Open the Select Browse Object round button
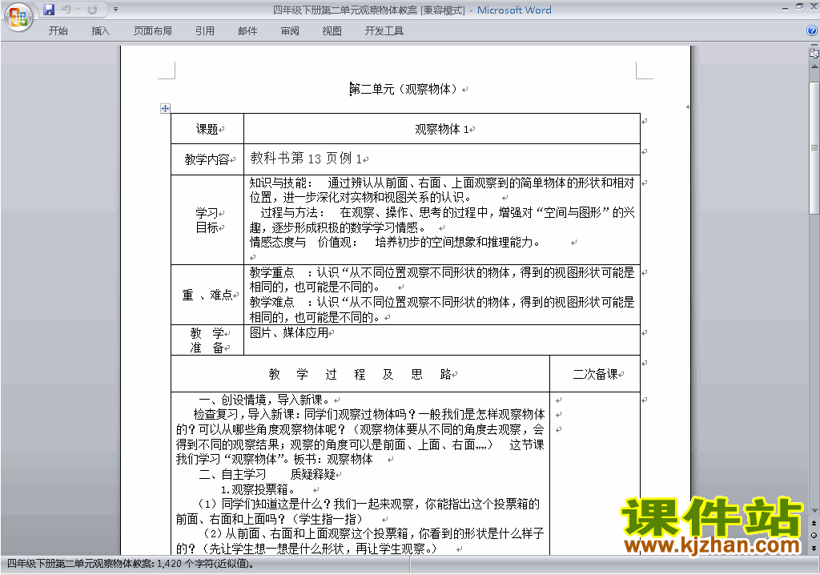This screenshot has width=820, height=575. 814,535
